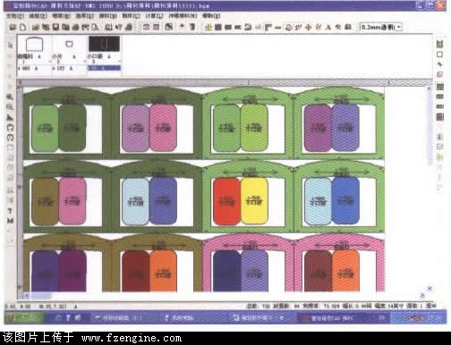Image resolution: width=451 pixels, height=345 pixels.
Task: Click the yellow pattern piece in marker
Action: (x=254, y=200)
